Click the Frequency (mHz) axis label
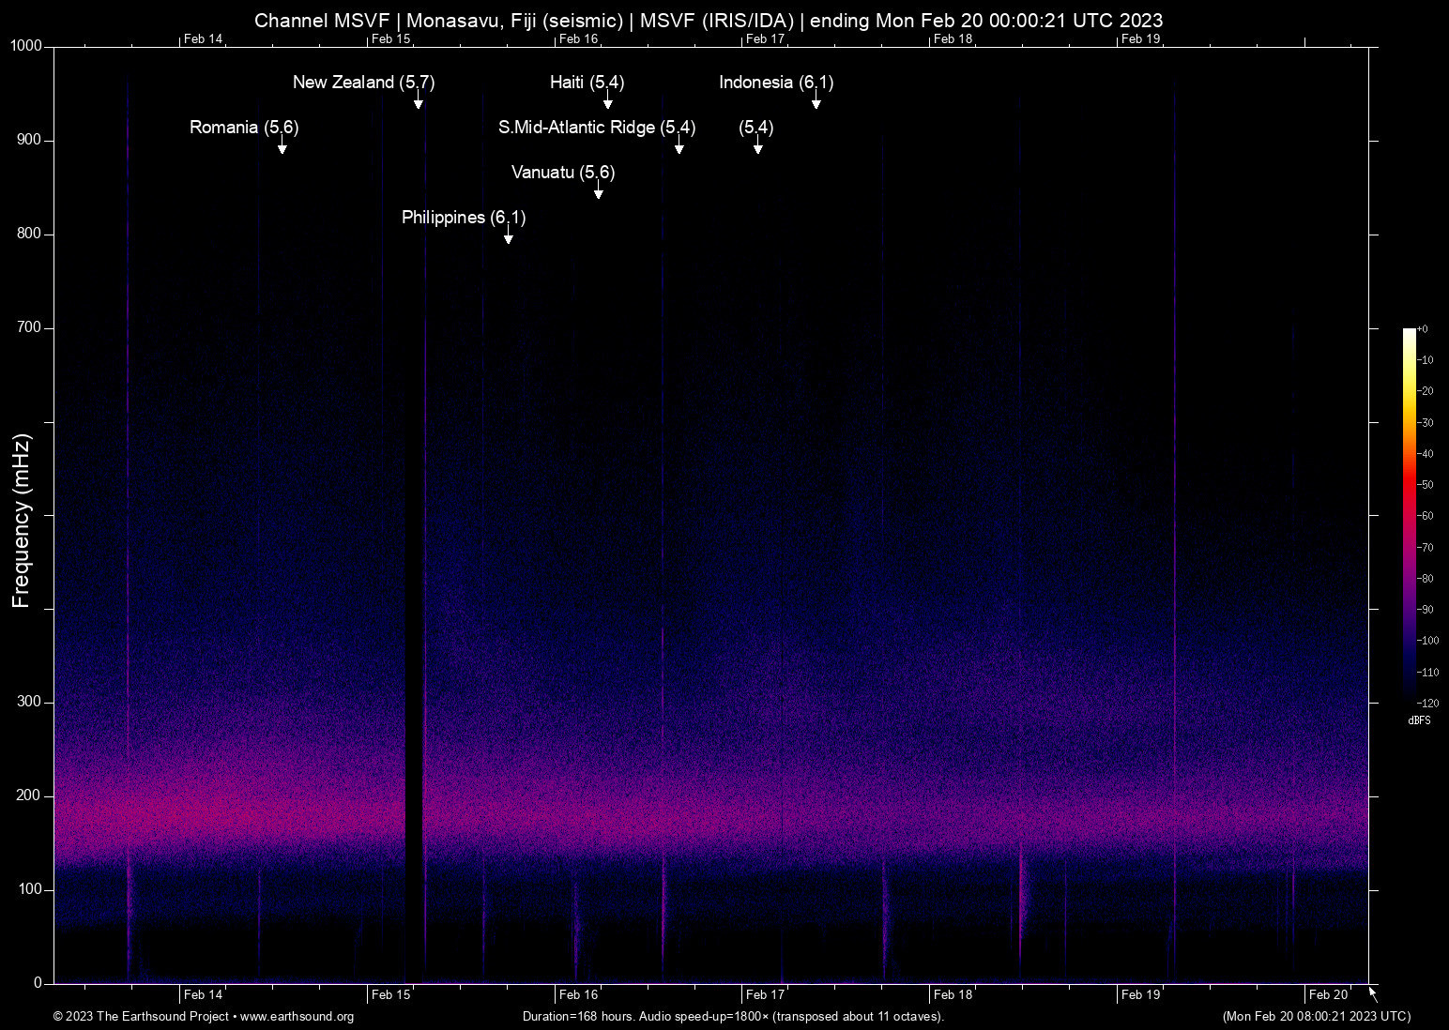1449x1030 pixels. (22, 521)
